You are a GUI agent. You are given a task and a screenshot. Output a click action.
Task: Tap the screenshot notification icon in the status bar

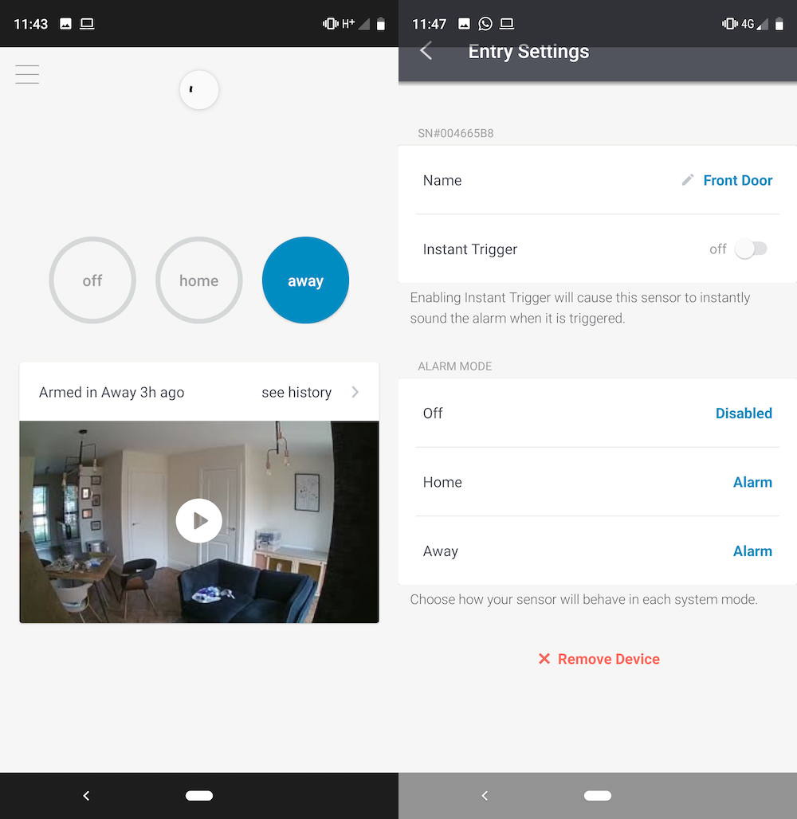[x=464, y=24]
